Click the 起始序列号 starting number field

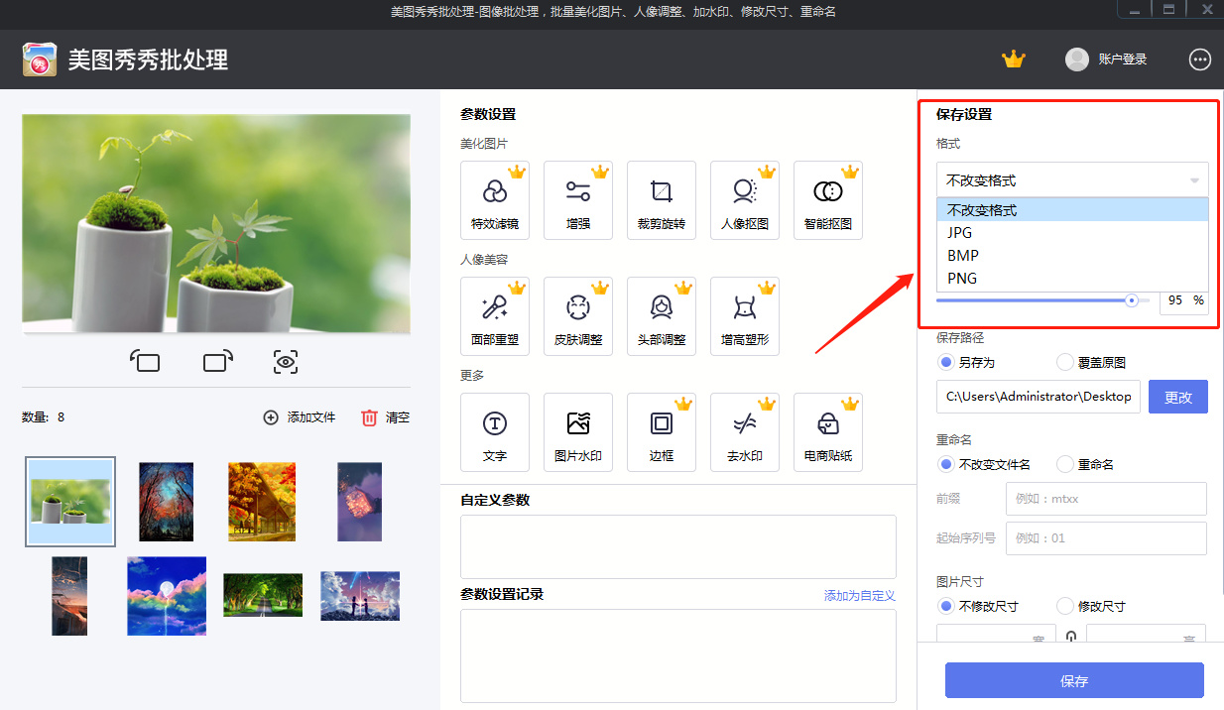[x=1106, y=538]
